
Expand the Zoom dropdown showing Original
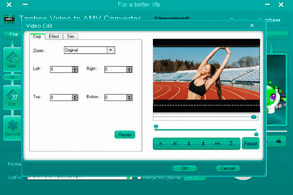111,50
